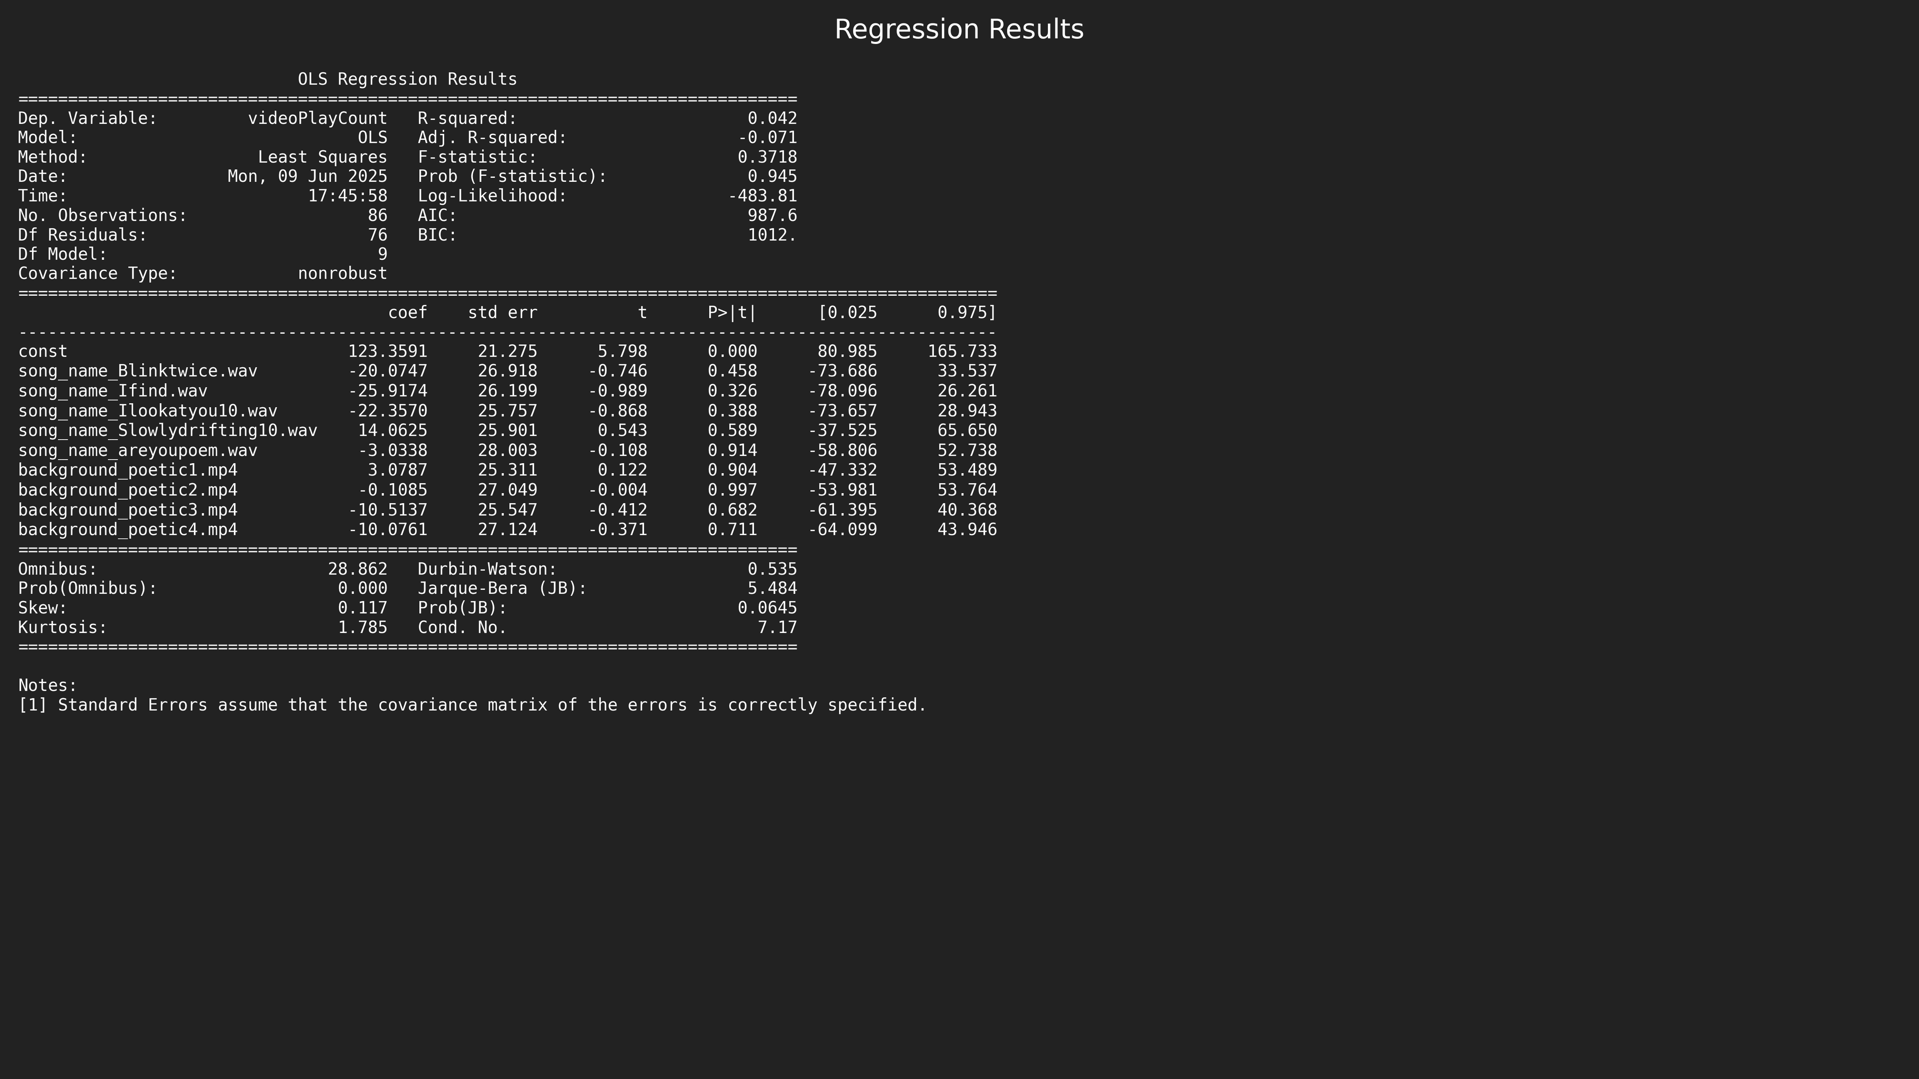
Task: Click background_poetic4.mp4 row label
Action: [x=127, y=530]
